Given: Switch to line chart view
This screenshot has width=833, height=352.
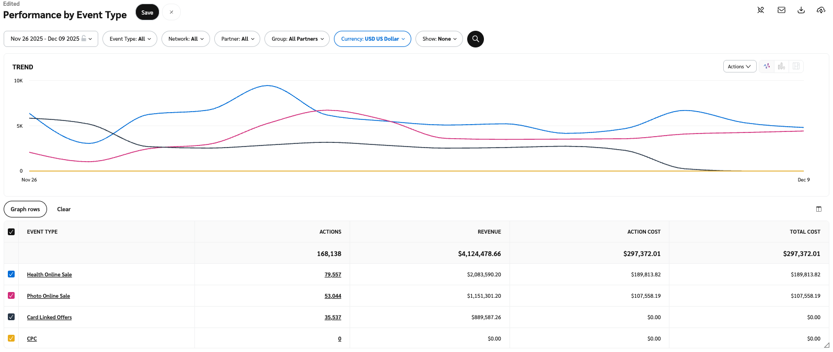Looking at the screenshot, I should point(767,66).
